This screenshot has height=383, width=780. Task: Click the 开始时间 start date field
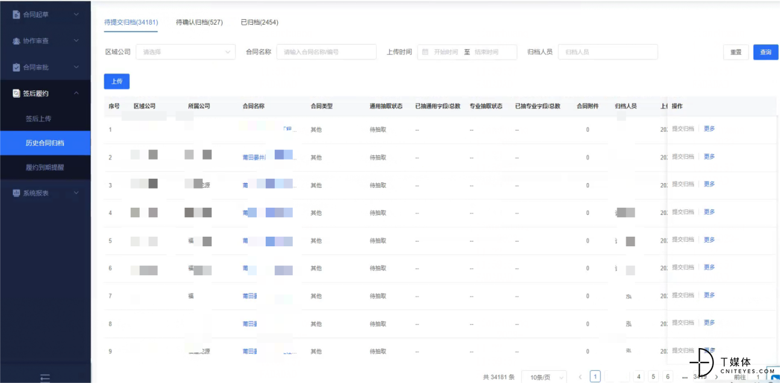(x=446, y=52)
